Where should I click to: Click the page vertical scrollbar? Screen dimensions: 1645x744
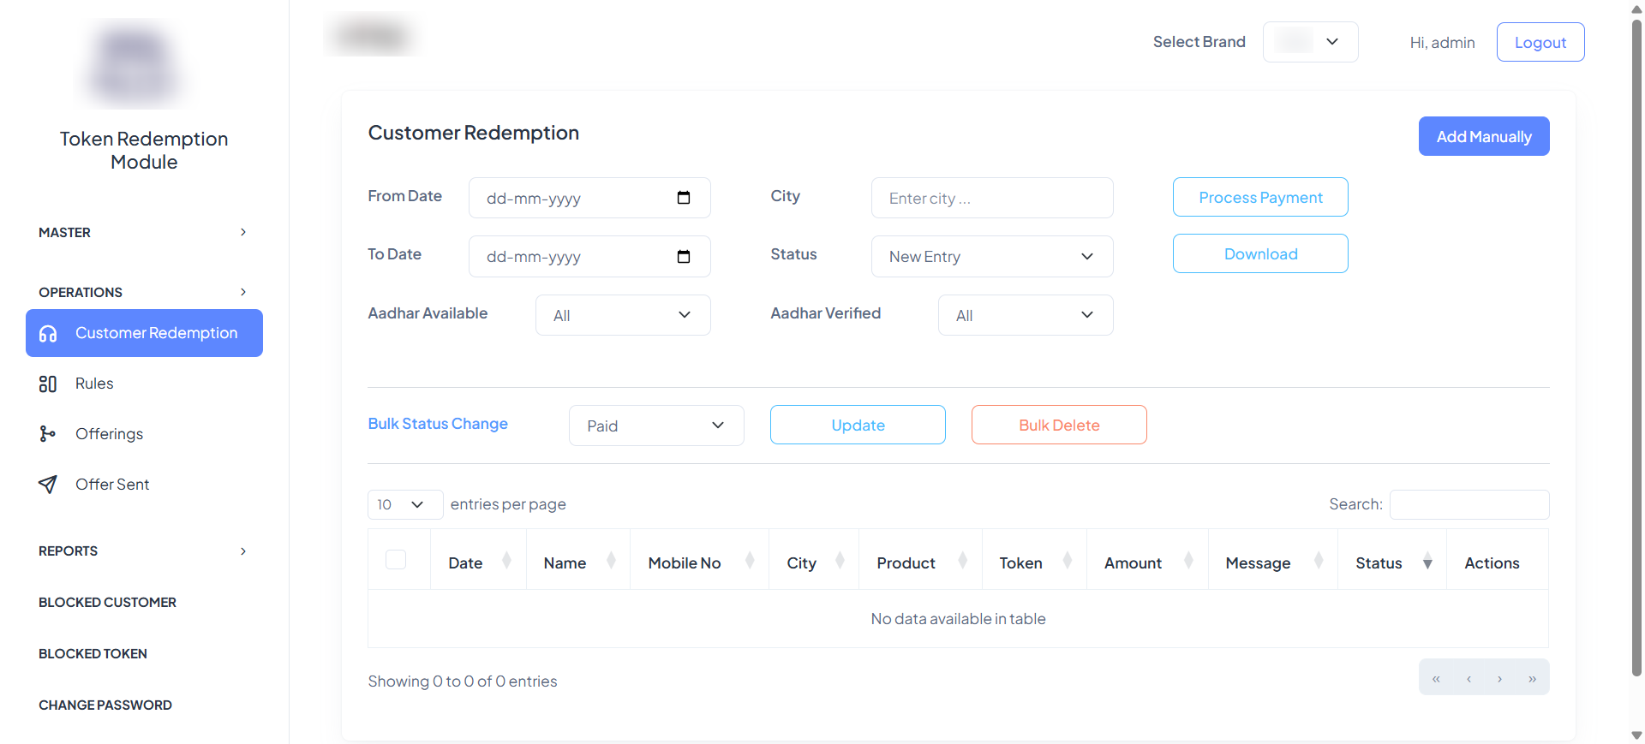(1636, 347)
